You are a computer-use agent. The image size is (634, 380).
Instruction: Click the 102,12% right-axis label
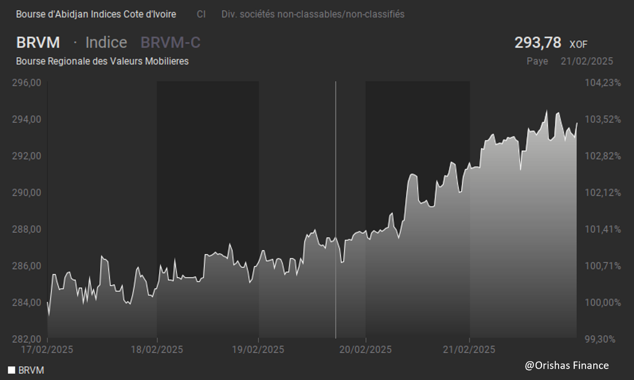pos(602,193)
